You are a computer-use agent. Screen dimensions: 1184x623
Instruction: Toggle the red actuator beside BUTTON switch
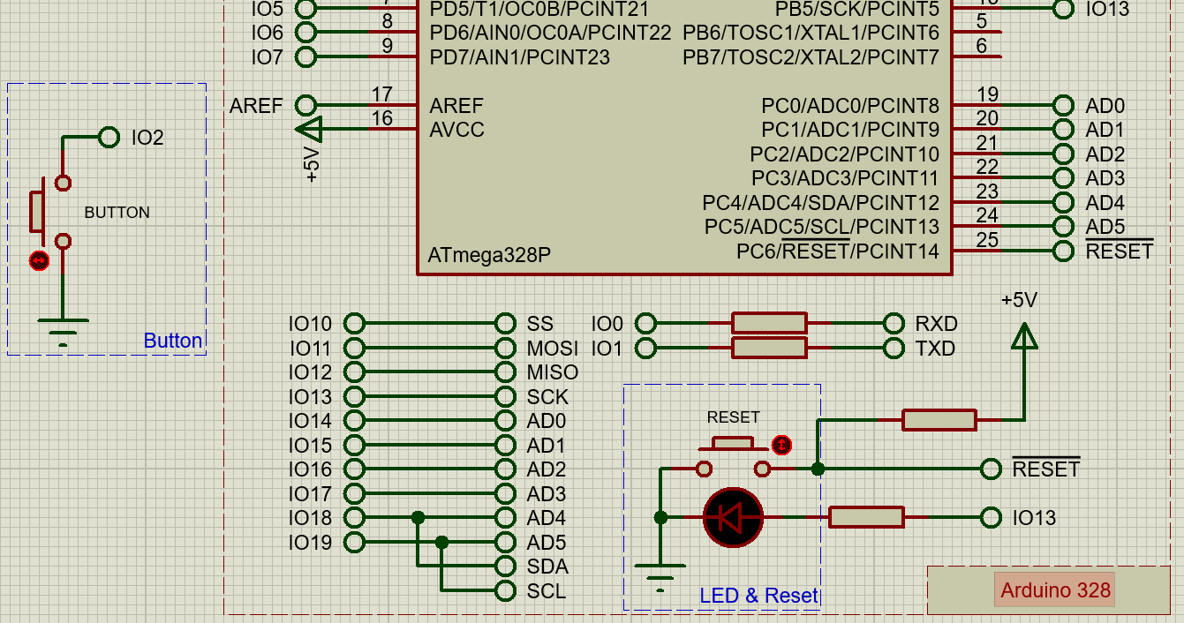[39, 260]
